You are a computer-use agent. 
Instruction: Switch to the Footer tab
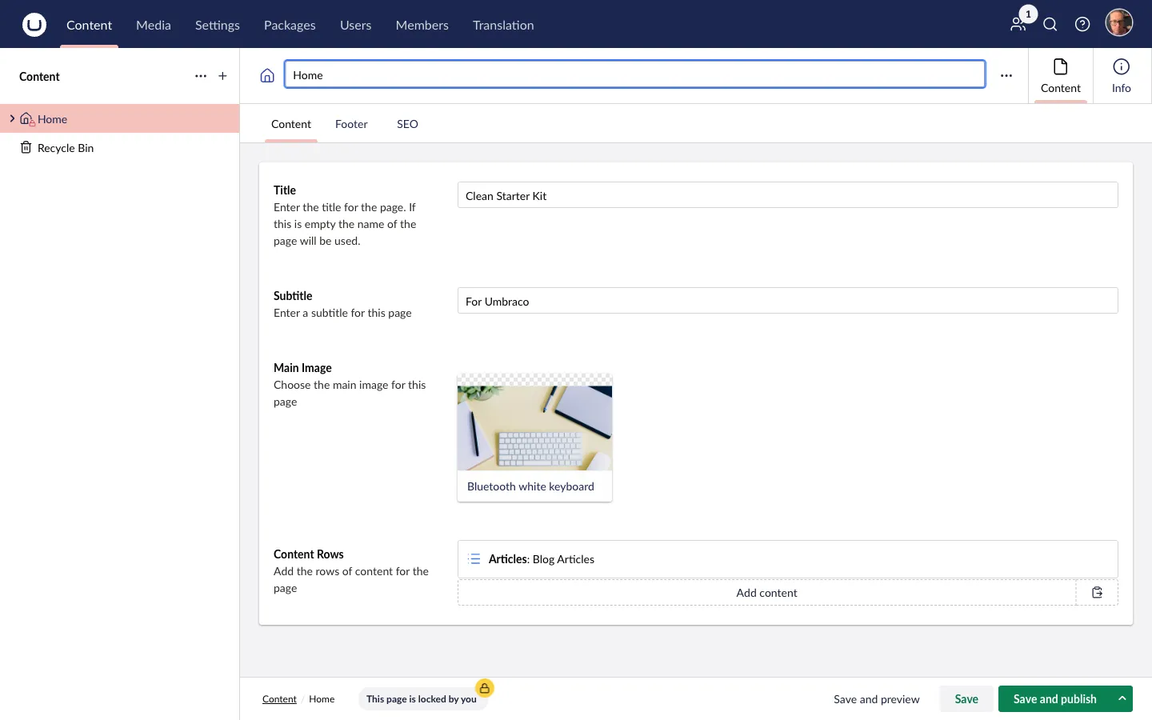351,124
